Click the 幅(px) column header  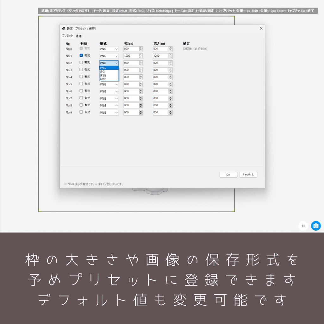click(128, 44)
